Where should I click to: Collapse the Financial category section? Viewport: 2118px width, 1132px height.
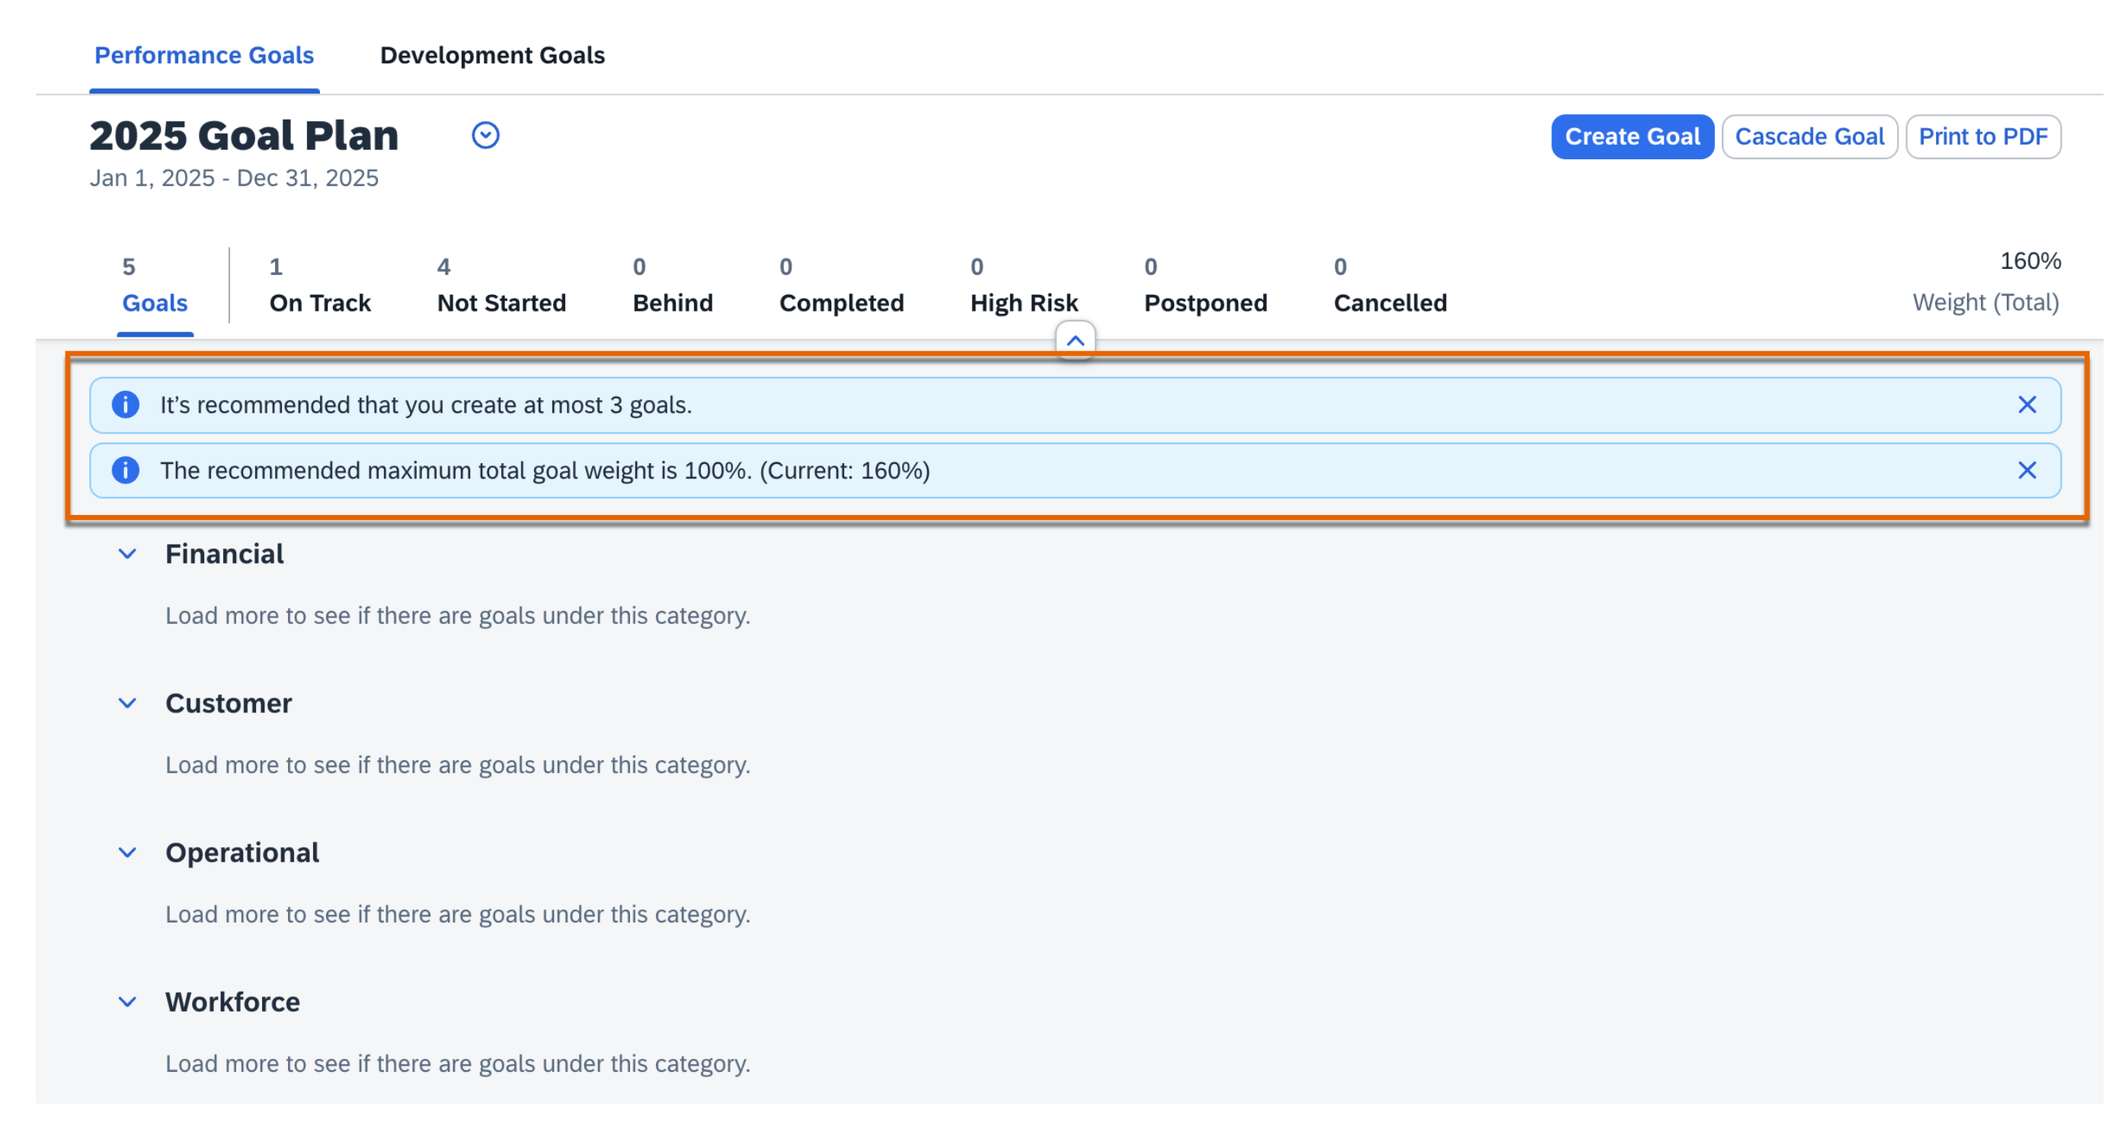[x=127, y=553]
